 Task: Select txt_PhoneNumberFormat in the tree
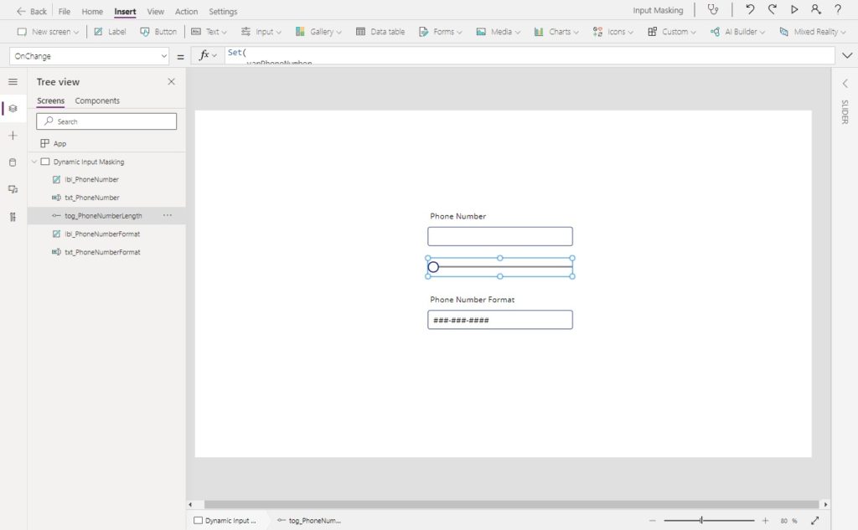click(x=106, y=252)
